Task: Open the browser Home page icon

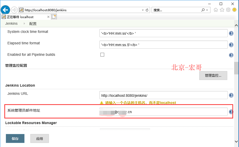Action: coord(215,10)
